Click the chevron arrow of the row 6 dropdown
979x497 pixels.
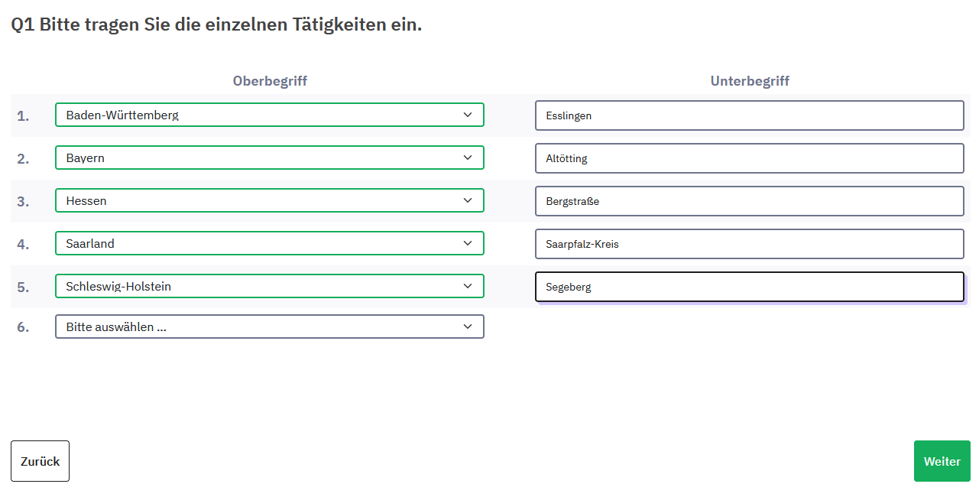point(468,326)
